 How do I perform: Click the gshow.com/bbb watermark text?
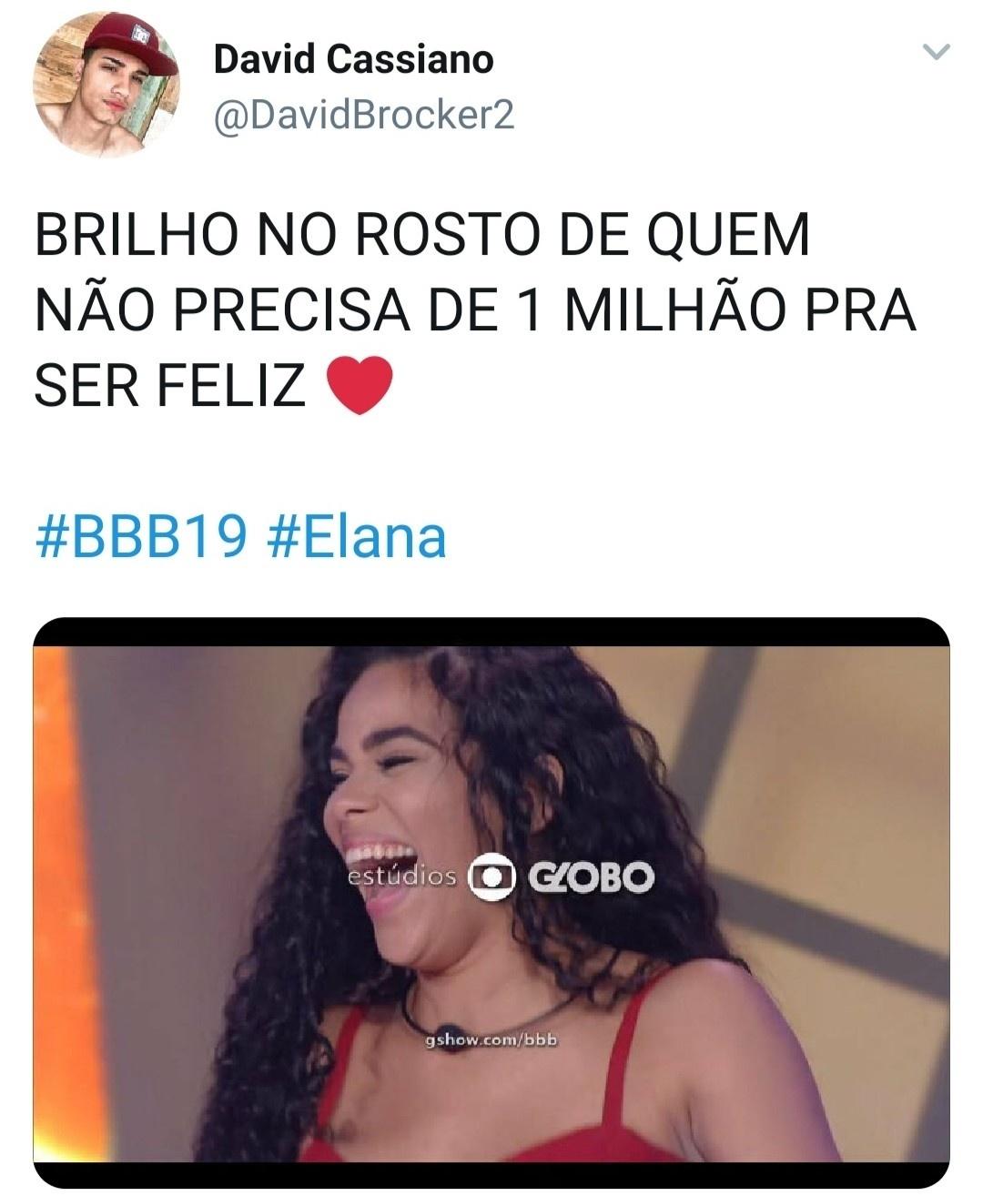(491, 1040)
